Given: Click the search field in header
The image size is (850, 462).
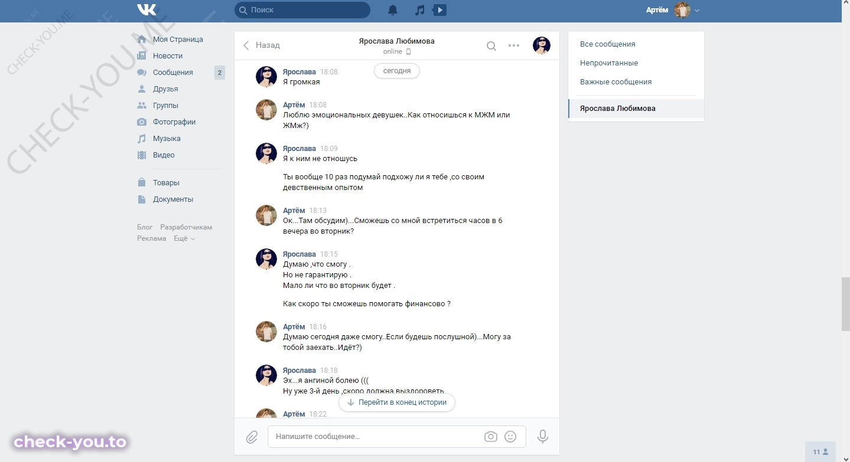Looking at the screenshot, I should click(302, 10).
